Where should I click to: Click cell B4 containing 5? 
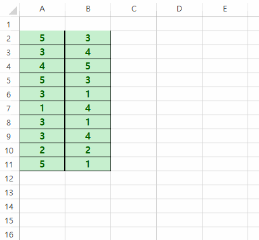(88, 66)
